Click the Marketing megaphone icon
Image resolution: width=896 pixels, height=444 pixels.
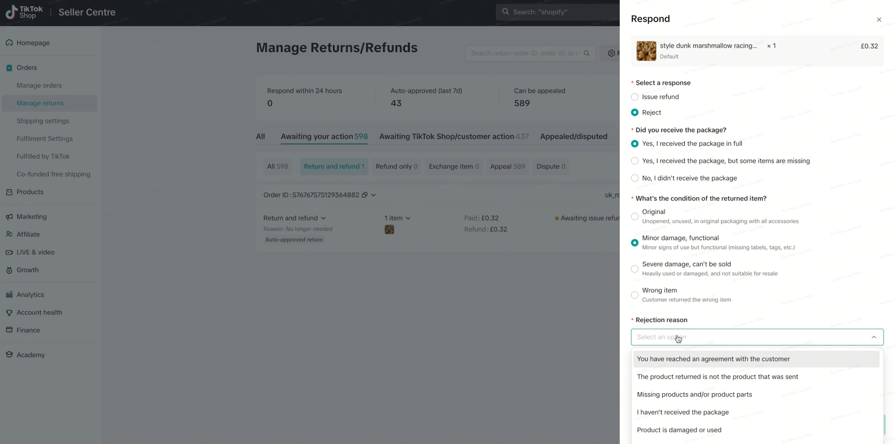point(9,217)
